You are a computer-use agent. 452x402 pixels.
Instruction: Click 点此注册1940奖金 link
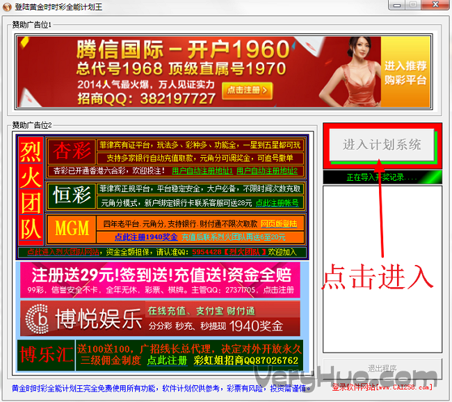click(146, 237)
